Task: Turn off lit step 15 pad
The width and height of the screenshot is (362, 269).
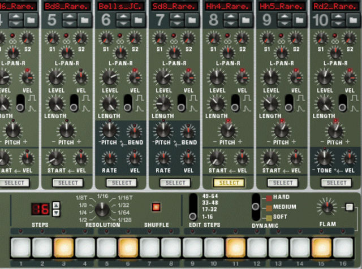Action: [x=321, y=248]
